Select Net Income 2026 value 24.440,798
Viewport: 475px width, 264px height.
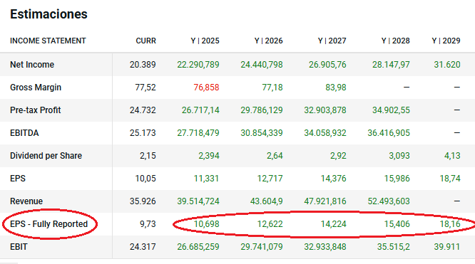(x=262, y=65)
